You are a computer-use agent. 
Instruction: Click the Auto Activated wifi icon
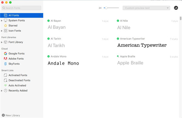pyautogui.click(x=5, y=85)
